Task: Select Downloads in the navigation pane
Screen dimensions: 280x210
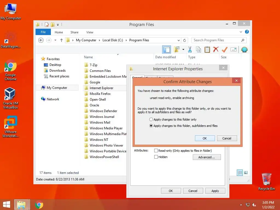Action: pyautogui.click(x=55, y=70)
